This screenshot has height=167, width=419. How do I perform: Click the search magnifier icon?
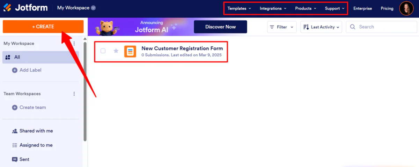tap(353, 27)
